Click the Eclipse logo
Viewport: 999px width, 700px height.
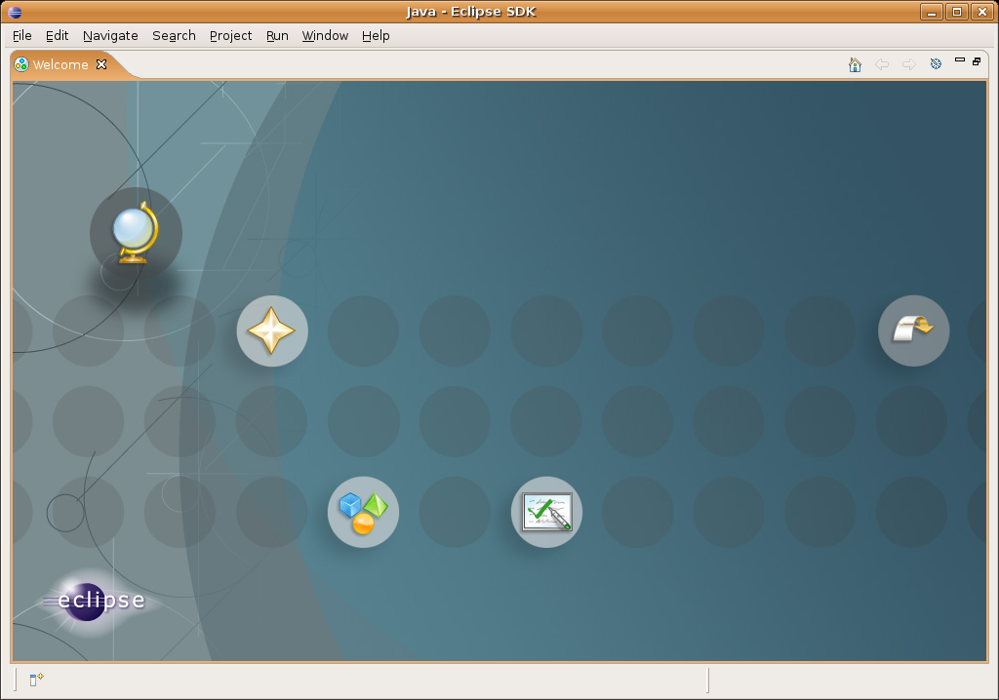96,600
